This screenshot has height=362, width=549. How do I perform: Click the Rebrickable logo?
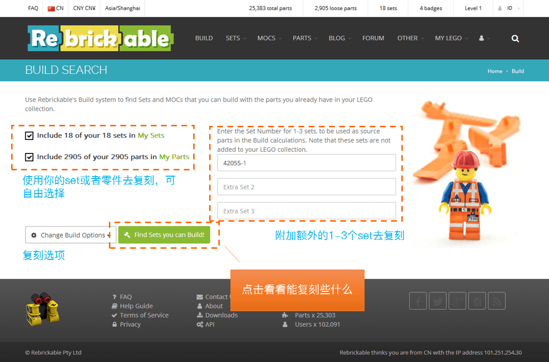tap(101, 38)
